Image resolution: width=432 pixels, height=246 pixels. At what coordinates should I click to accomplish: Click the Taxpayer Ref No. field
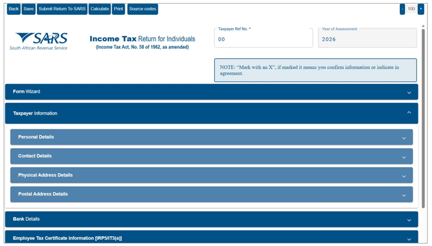point(264,38)
